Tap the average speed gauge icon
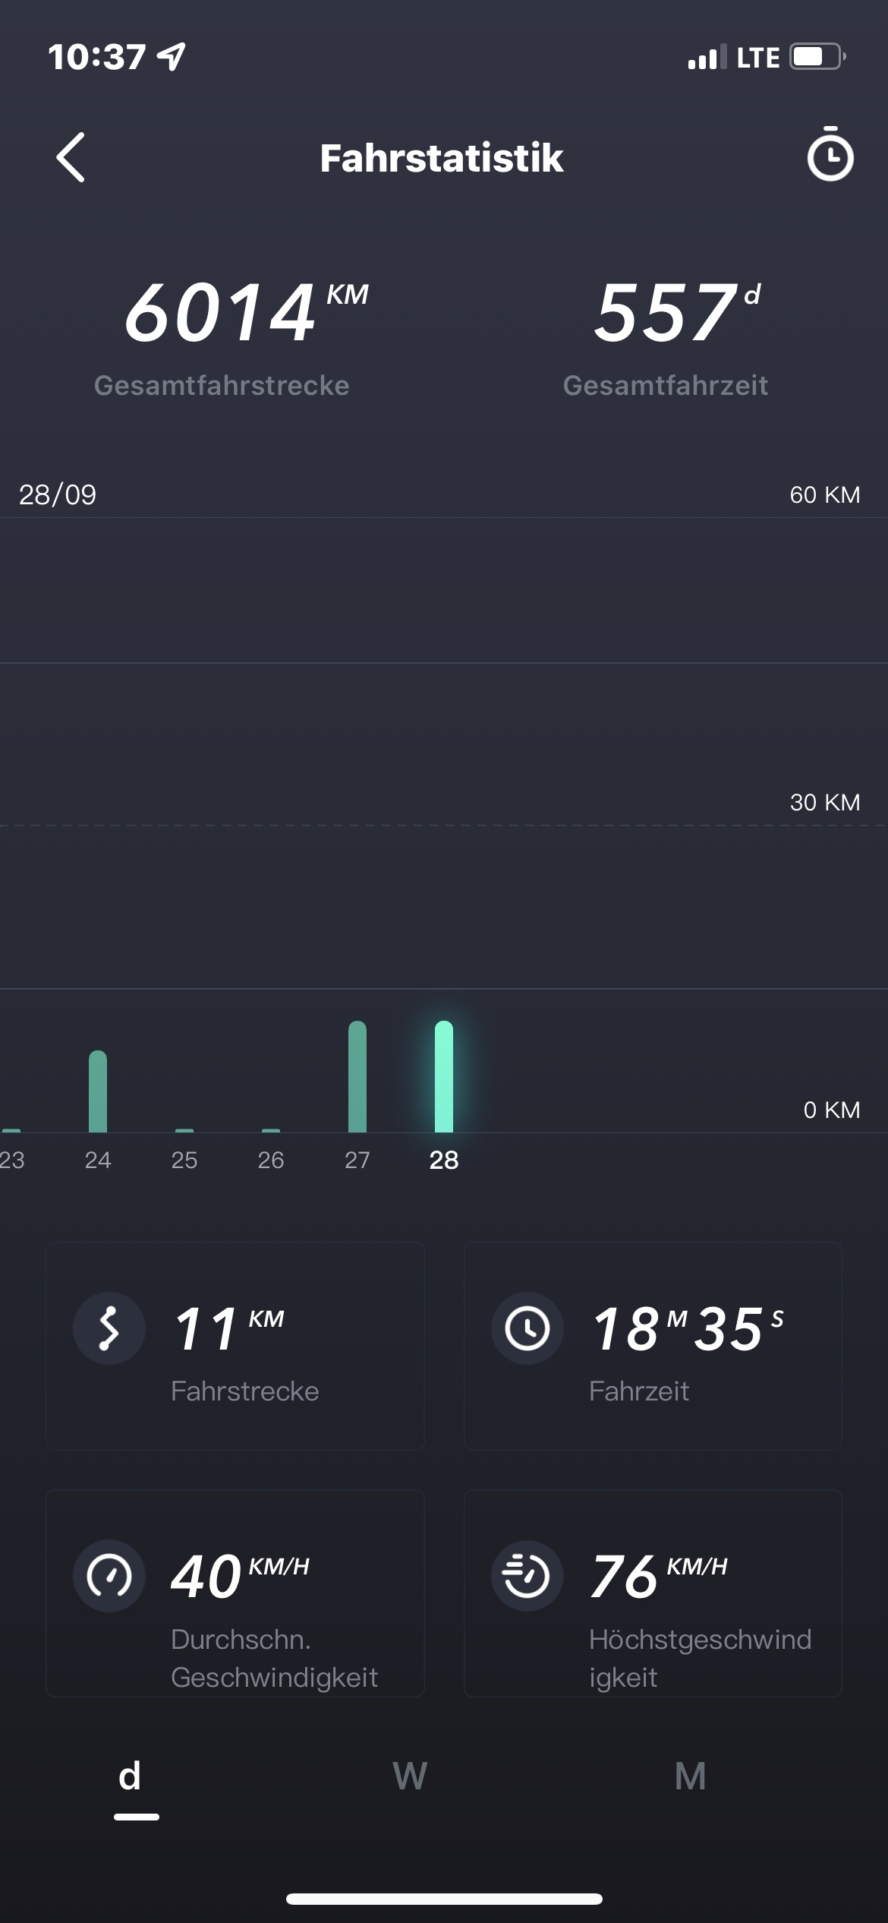 [x=109, y=1576]
